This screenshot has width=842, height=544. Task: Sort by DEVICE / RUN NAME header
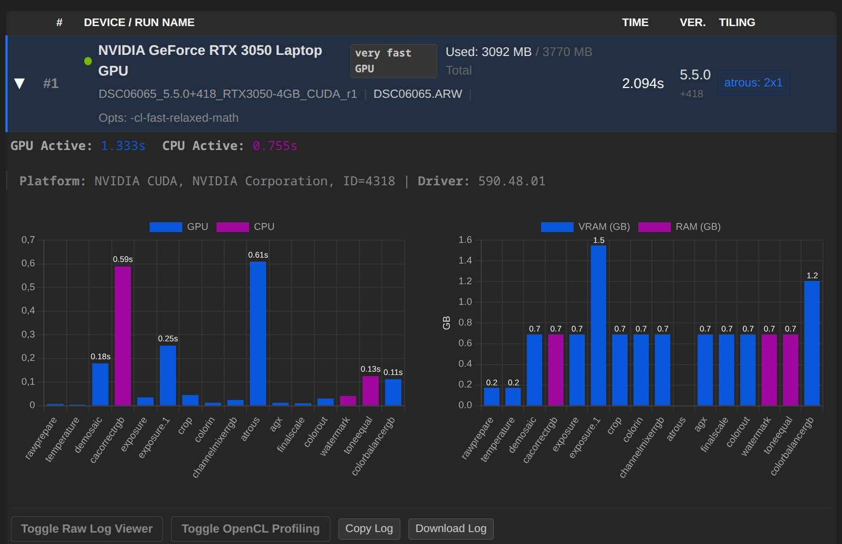[x=139, y=22]
